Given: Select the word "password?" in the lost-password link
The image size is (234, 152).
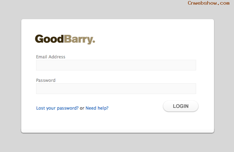Looking at the screenshot, I should 68,108.
